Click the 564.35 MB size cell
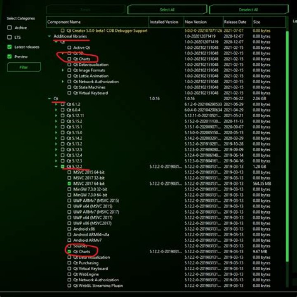The height and width of the screenshot is (297, 297). tap(262, 184)
